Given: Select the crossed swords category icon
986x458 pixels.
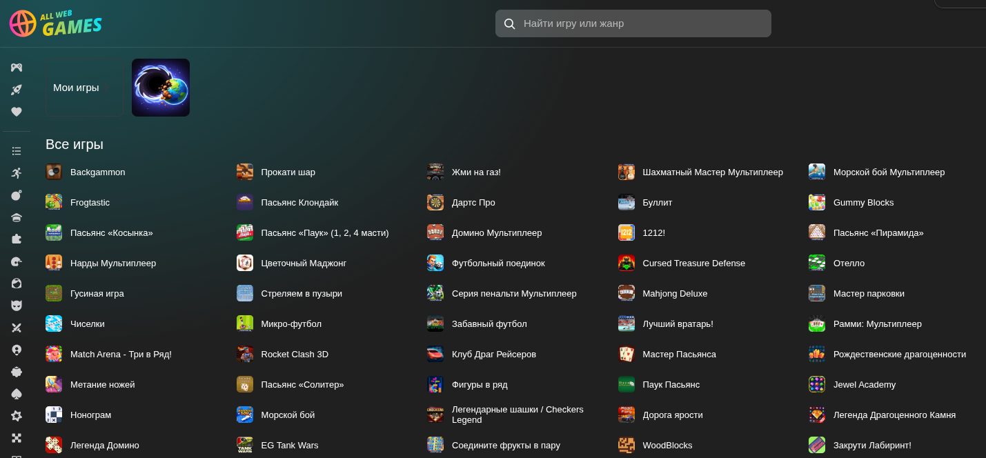Looking at the screenshot, I should pyautogui.click(x=17, y=328).
